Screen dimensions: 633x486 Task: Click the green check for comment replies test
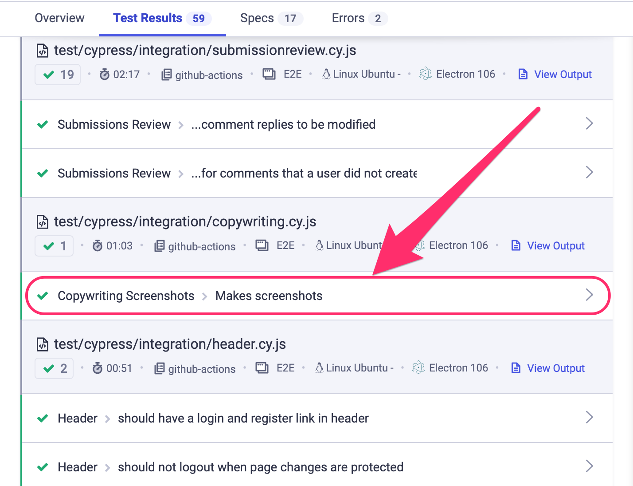(43, 124)
